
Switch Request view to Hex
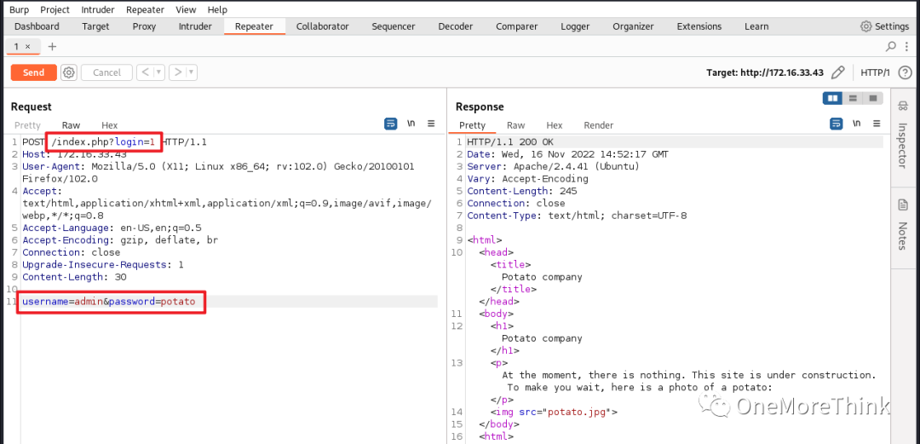110,125
